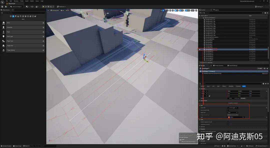Open the Lane Profile dropdown
The height and width of the screenshot is (148, 270).
pos(233,107)
